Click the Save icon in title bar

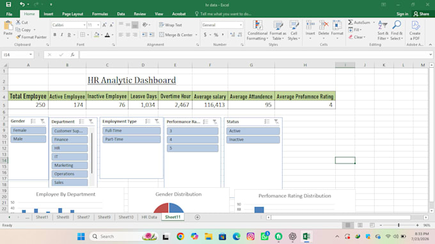[x=8, y=4]
